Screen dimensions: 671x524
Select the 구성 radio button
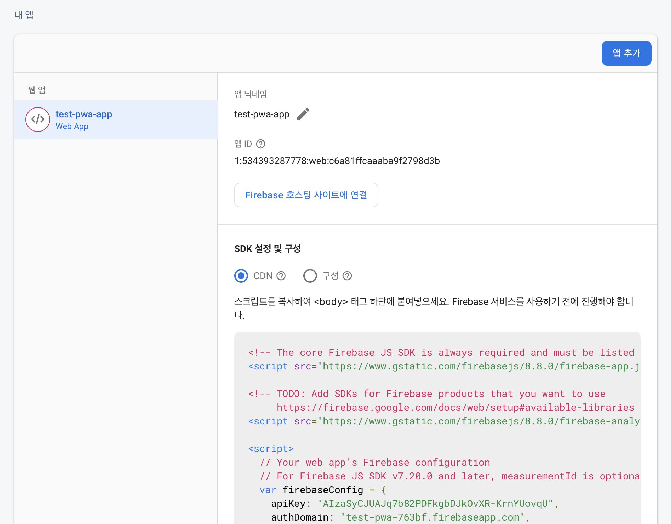pyautogui.click(x=310, y=276)
